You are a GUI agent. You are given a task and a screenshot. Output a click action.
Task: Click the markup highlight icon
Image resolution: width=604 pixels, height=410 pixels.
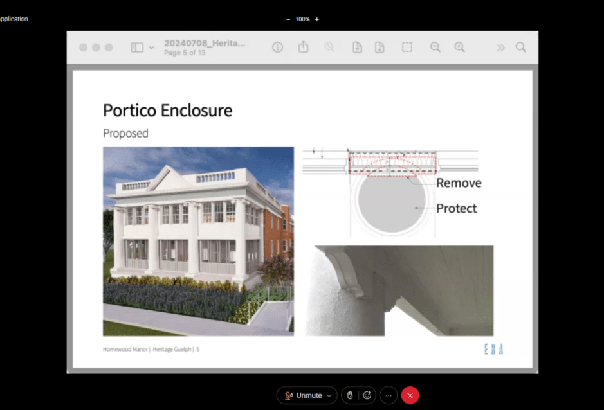pyautogui.click(x=329, y=48)
